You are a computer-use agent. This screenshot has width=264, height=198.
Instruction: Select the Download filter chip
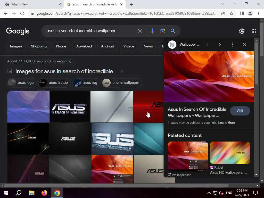coord(84,46)
